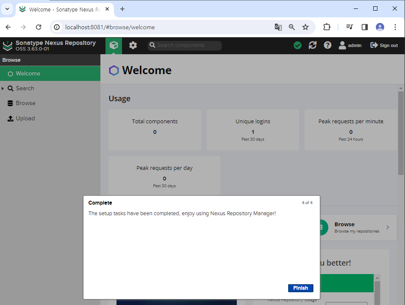Click the Total components usage card

[155, 130]
